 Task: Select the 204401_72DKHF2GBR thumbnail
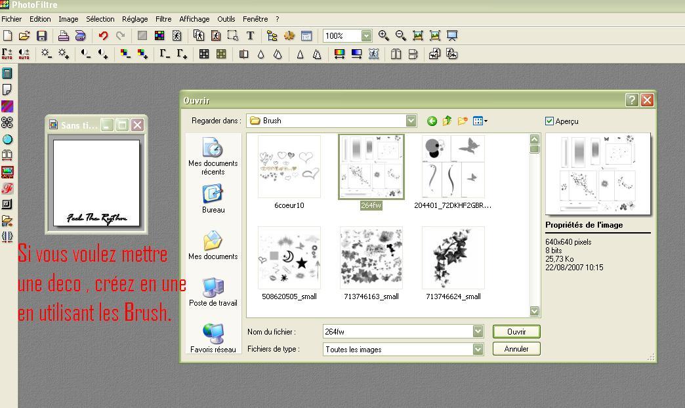coord(453,167)
